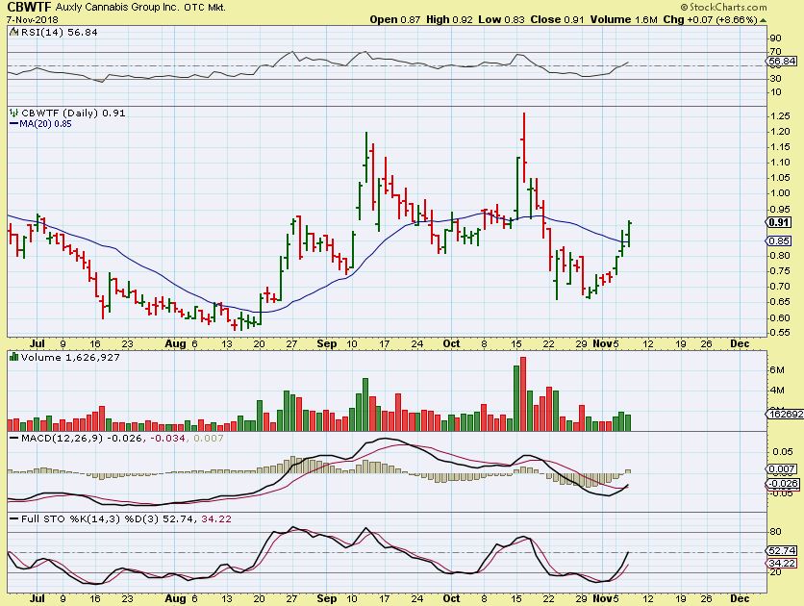Click the 0.85 moving average tag on right axis
Screen dimensions: 804x606
click(x=779, y=241)
